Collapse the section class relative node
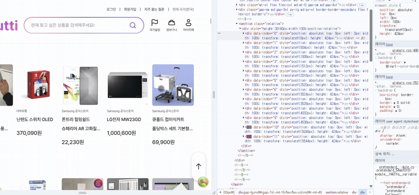 (x=237, y=24)
